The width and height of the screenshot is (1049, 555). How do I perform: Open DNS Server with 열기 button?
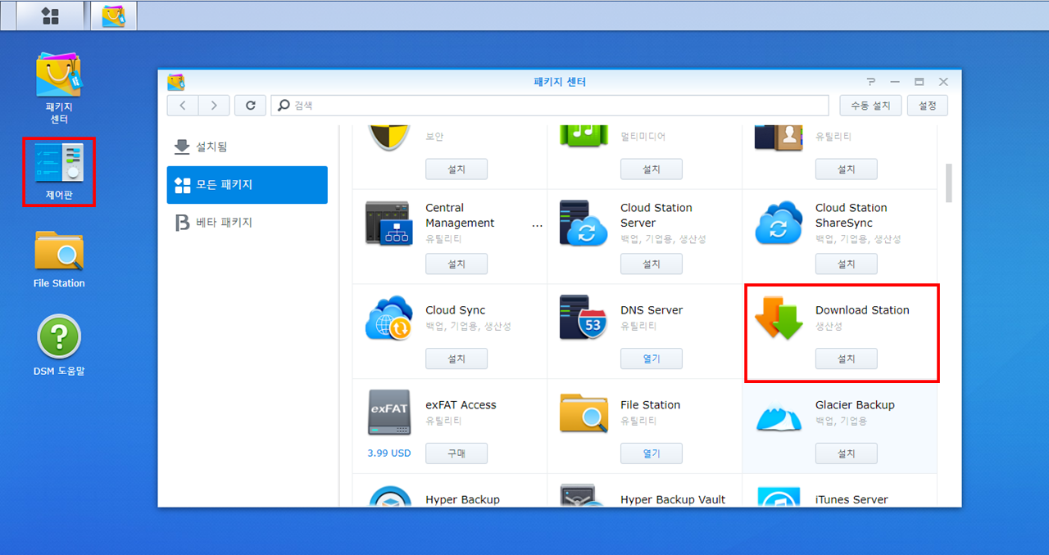(652, 359)
